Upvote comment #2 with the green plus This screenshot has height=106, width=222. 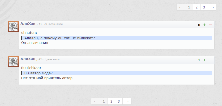[204, 60]
